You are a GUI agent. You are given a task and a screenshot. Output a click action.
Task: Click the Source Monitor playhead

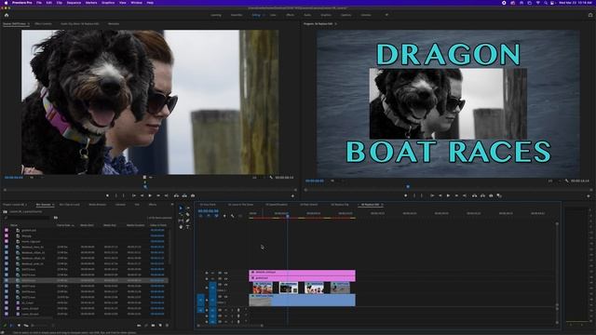pos(145,187)
